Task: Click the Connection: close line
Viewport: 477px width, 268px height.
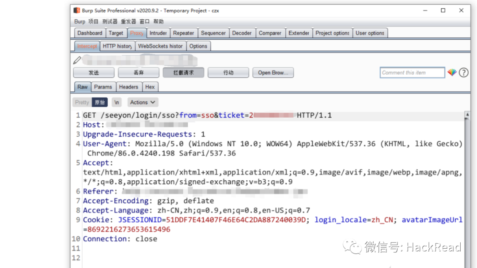Action: tap(120, 238)
